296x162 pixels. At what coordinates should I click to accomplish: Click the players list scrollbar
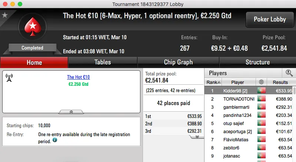coord(294,122)
